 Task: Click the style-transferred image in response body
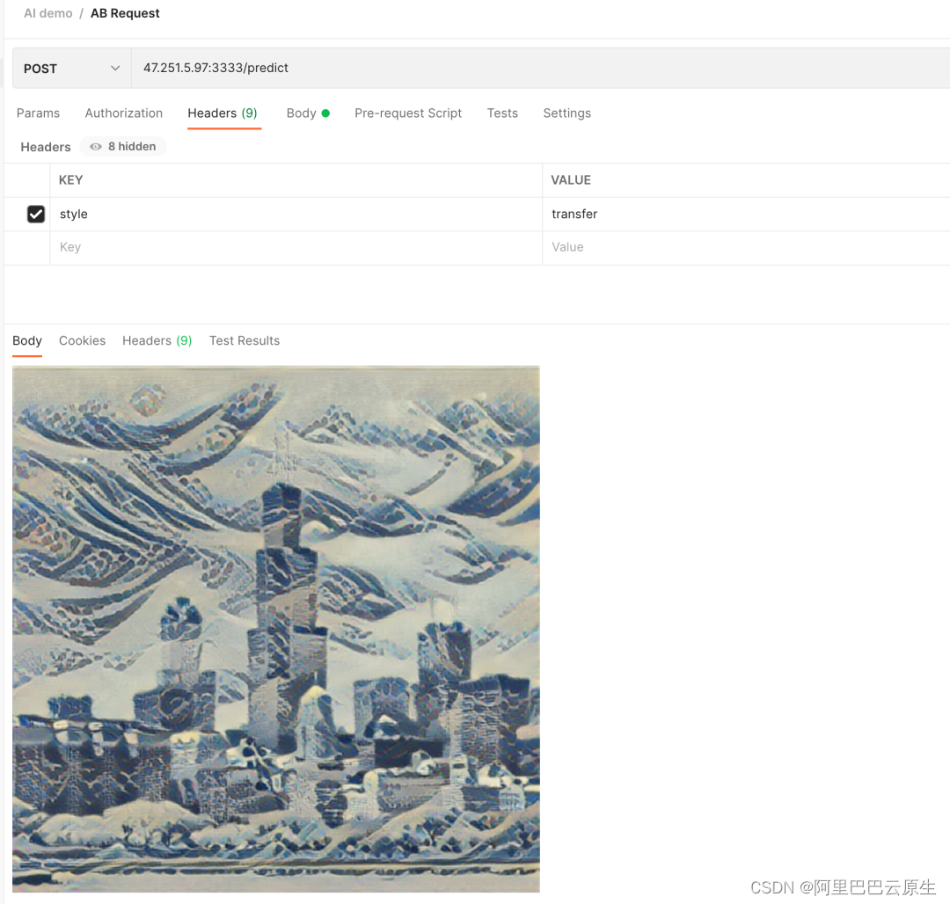click(276, 629)
